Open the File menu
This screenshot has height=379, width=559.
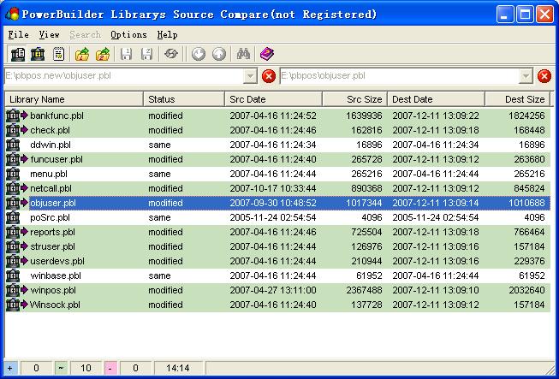pos(18,35)
